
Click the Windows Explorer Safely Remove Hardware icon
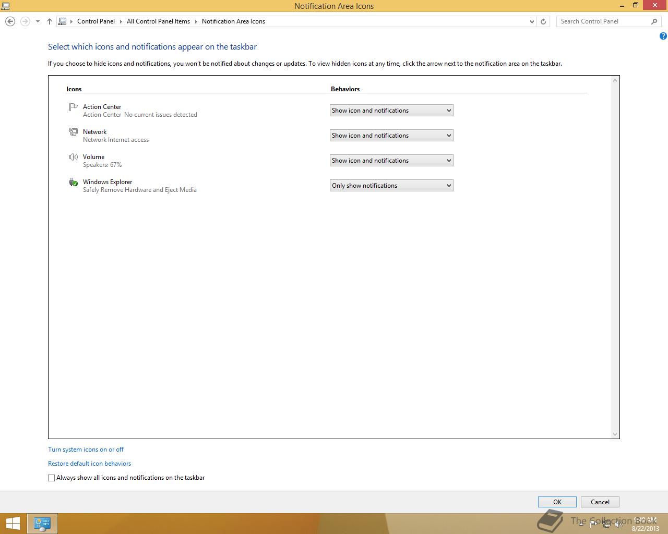point(74,182)
